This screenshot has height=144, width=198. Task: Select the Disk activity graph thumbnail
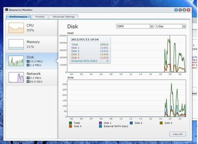(16, 61)
